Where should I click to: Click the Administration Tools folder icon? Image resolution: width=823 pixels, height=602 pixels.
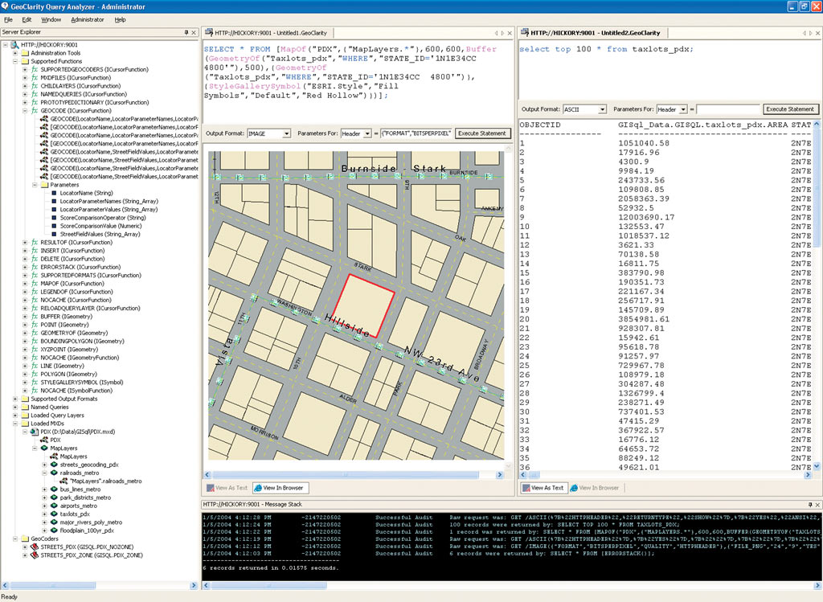(x=25, y=53)
